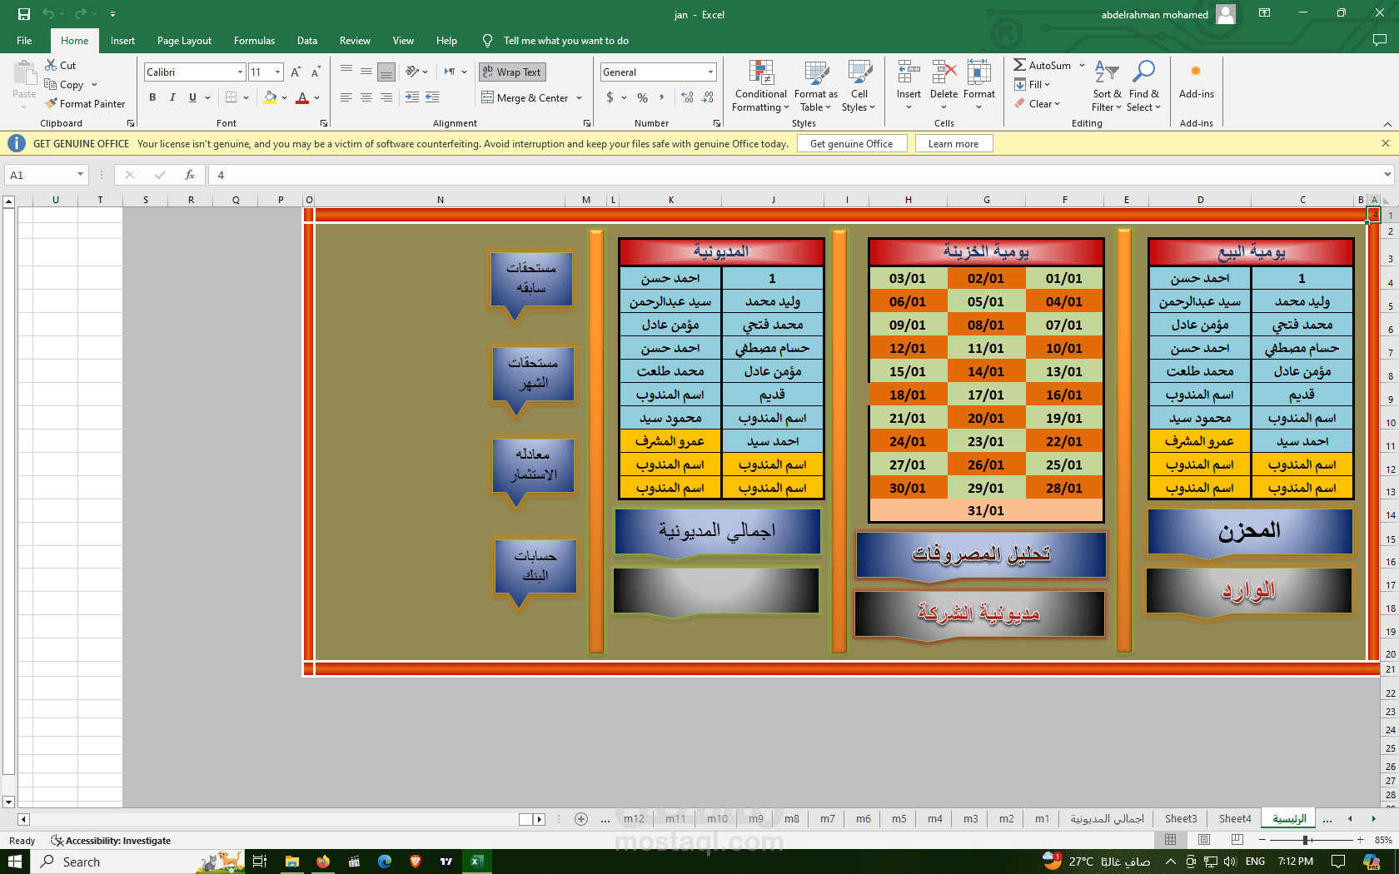This screenshot has height=874, width=1399.
Task: Click the Align Right icon
Action: (386, 97)
